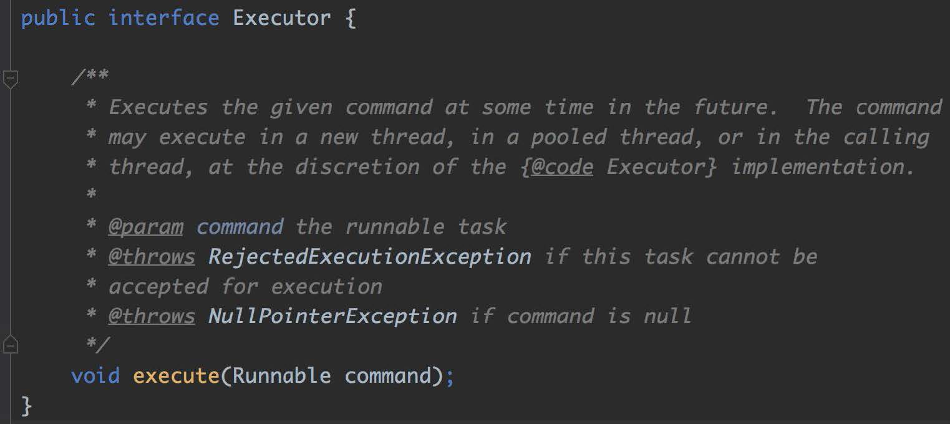Click the '@param' Javadoc tag
This screenshot has height=424, width=950.
tap(146, 226)
